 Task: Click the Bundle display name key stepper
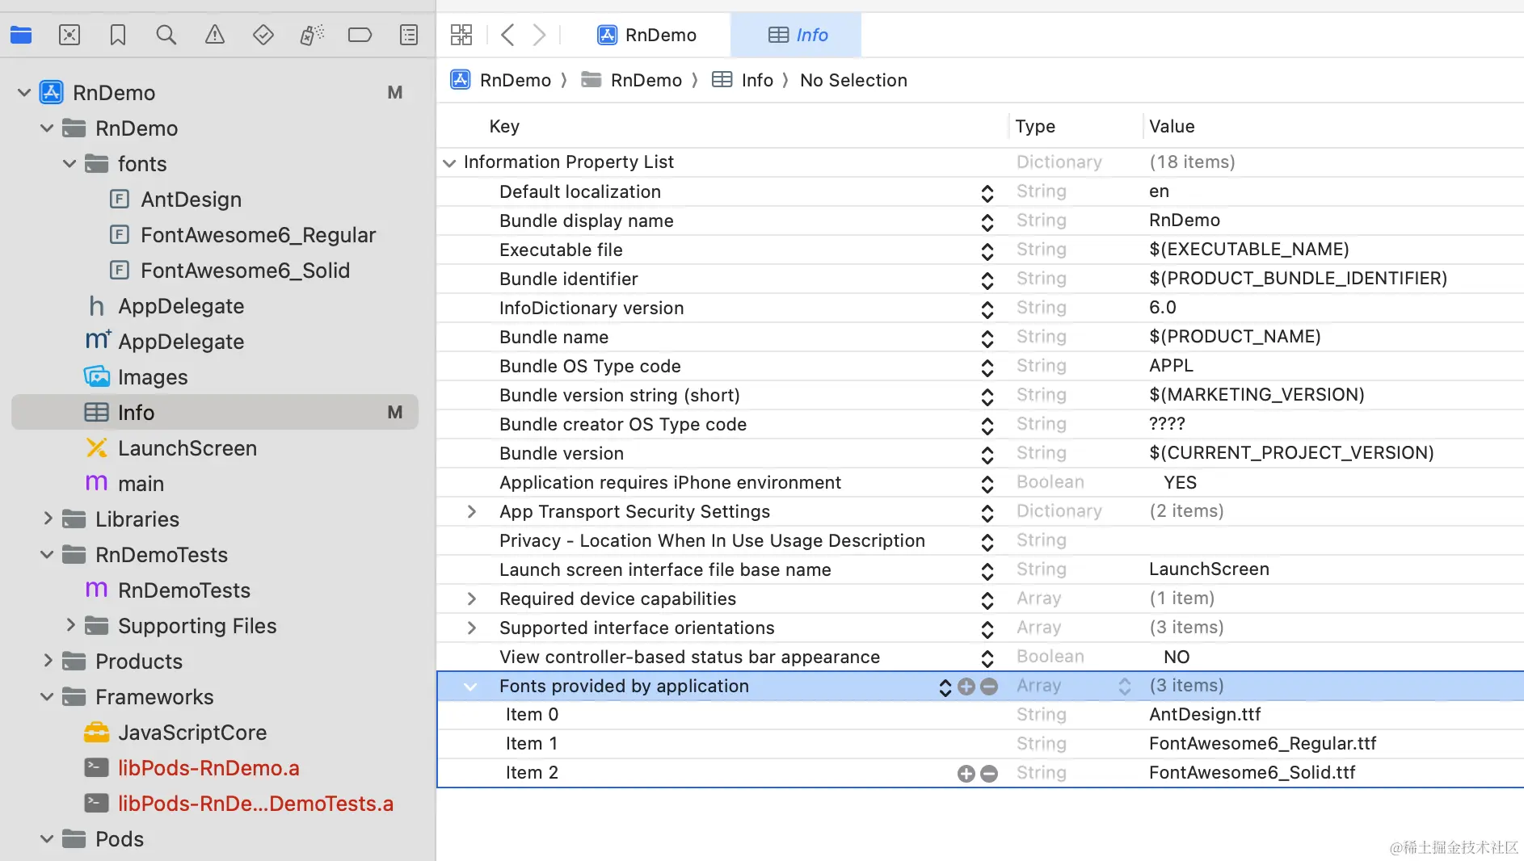pyautogui.click(x=987, y=221)
